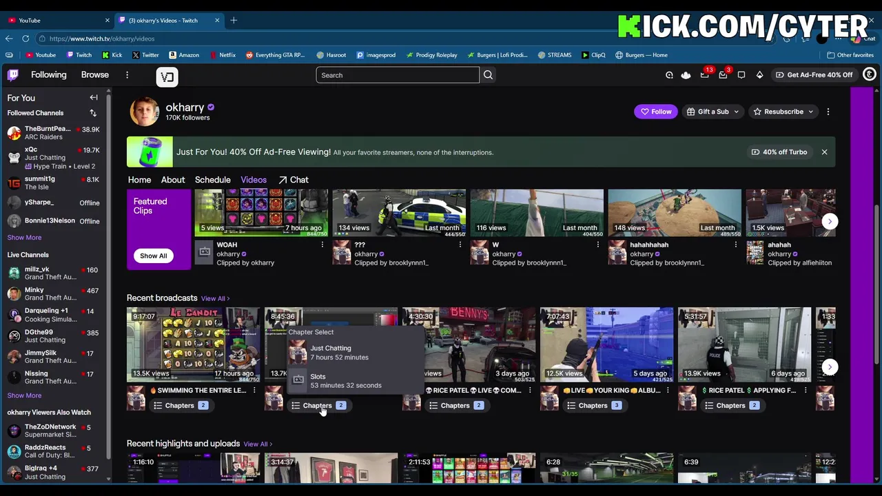This screenshot has width=882, height=496.
Task: Close the 40% Off Ad-Free banner
Action: pos(824,152)
